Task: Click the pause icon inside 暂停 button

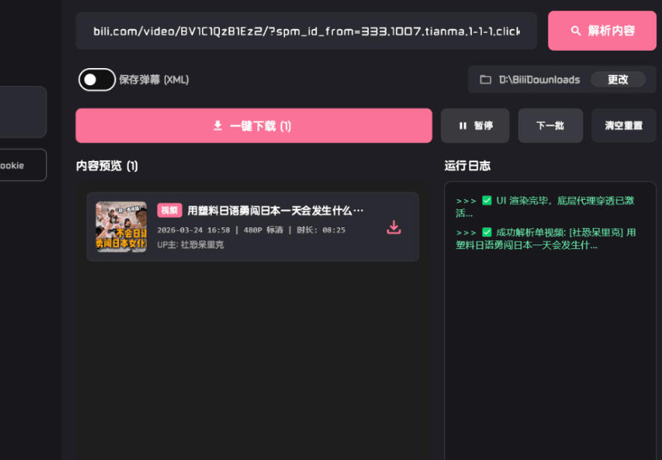Action: click(x=462, y=125)
